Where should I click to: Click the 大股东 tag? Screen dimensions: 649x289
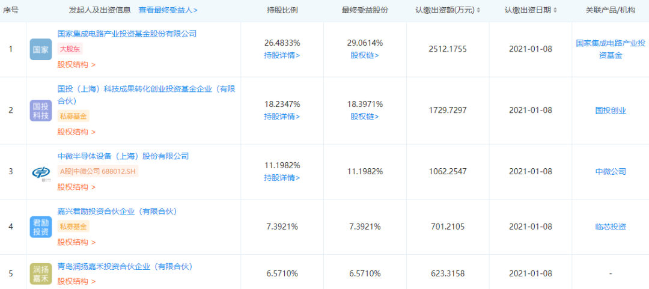tap(70, 49)
